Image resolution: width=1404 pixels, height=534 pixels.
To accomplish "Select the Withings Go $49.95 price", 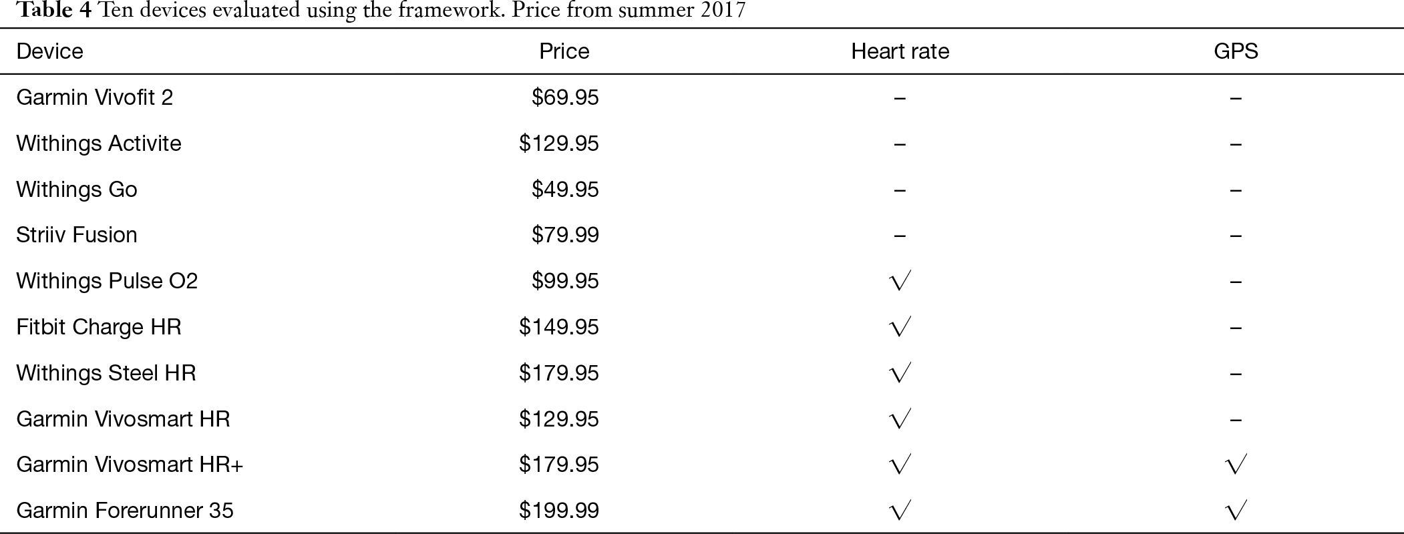I will [565, 190].
